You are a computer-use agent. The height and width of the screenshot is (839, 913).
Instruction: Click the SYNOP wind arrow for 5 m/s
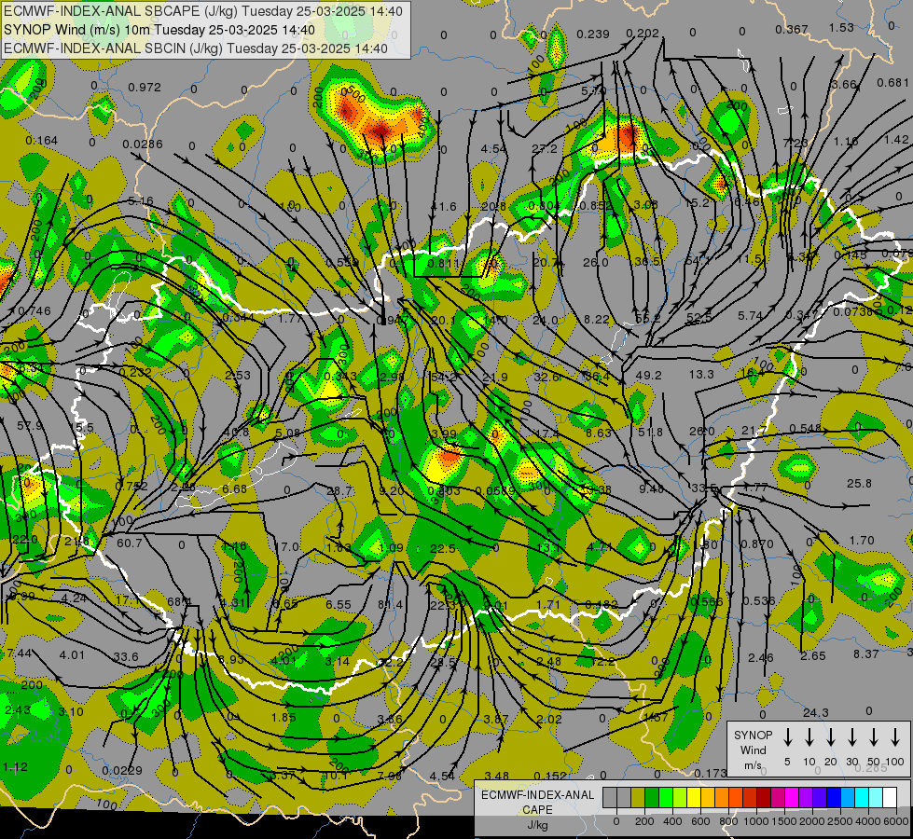[787, 737]
